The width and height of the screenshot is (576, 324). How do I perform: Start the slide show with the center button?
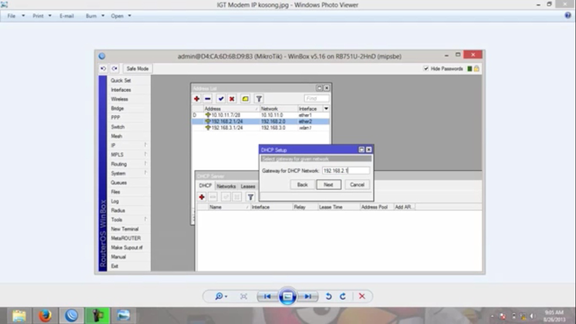[x=288, y=297]
